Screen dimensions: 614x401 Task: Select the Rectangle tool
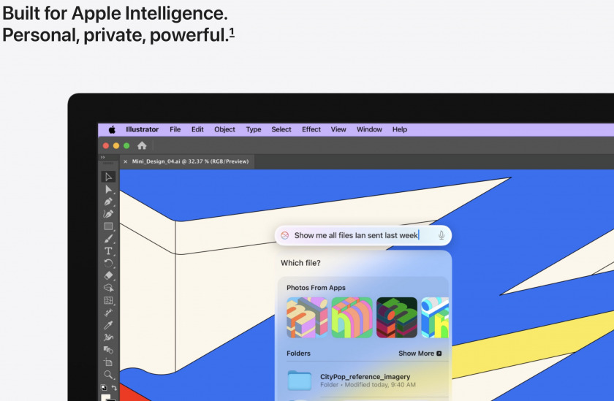pos(108,226)
